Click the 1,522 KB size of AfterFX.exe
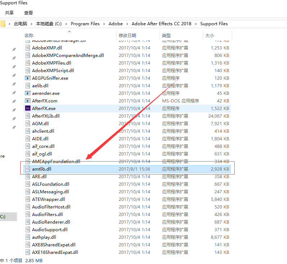The height and width of the screenshot is (264, 287). tap(220, 109)
